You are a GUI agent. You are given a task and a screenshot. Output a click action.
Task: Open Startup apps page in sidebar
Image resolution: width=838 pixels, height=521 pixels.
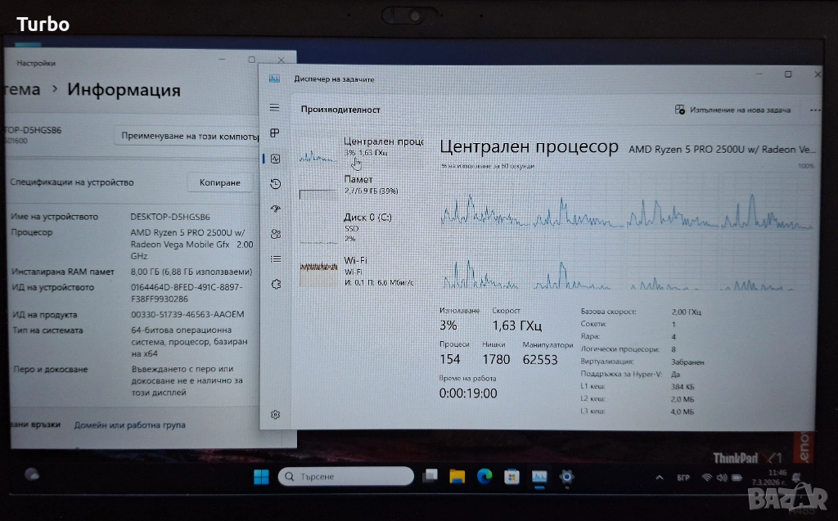tap(276, 209)
